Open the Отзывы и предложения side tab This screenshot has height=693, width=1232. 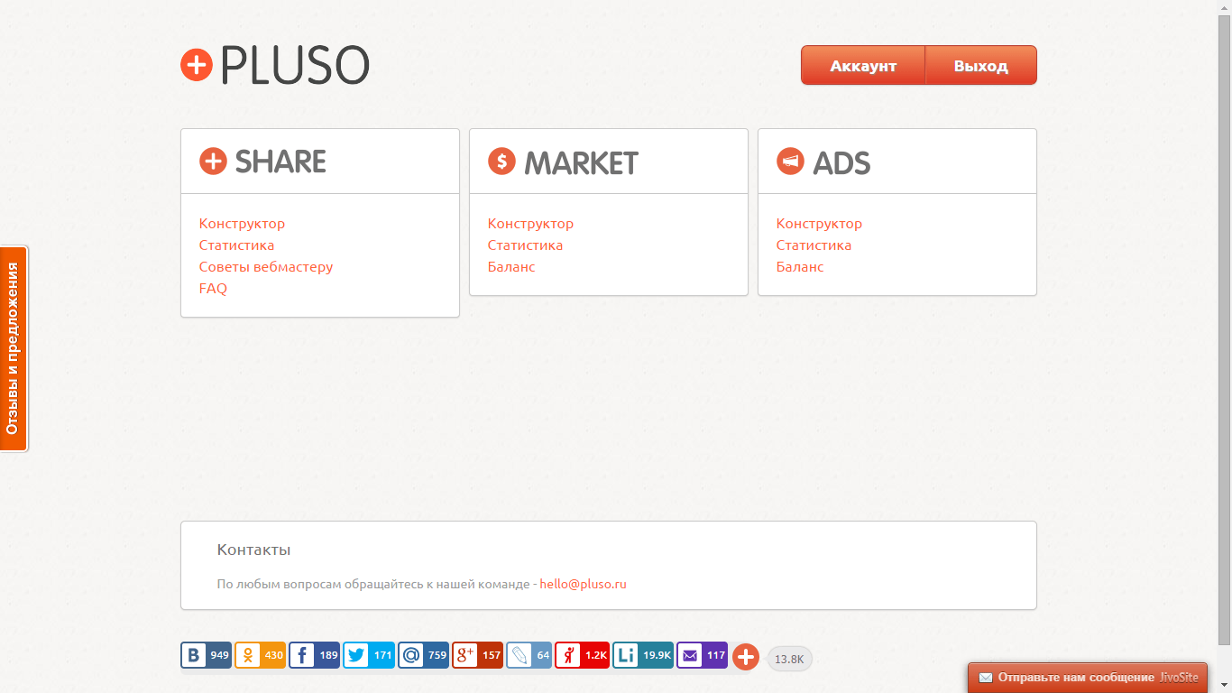[14, 348]
